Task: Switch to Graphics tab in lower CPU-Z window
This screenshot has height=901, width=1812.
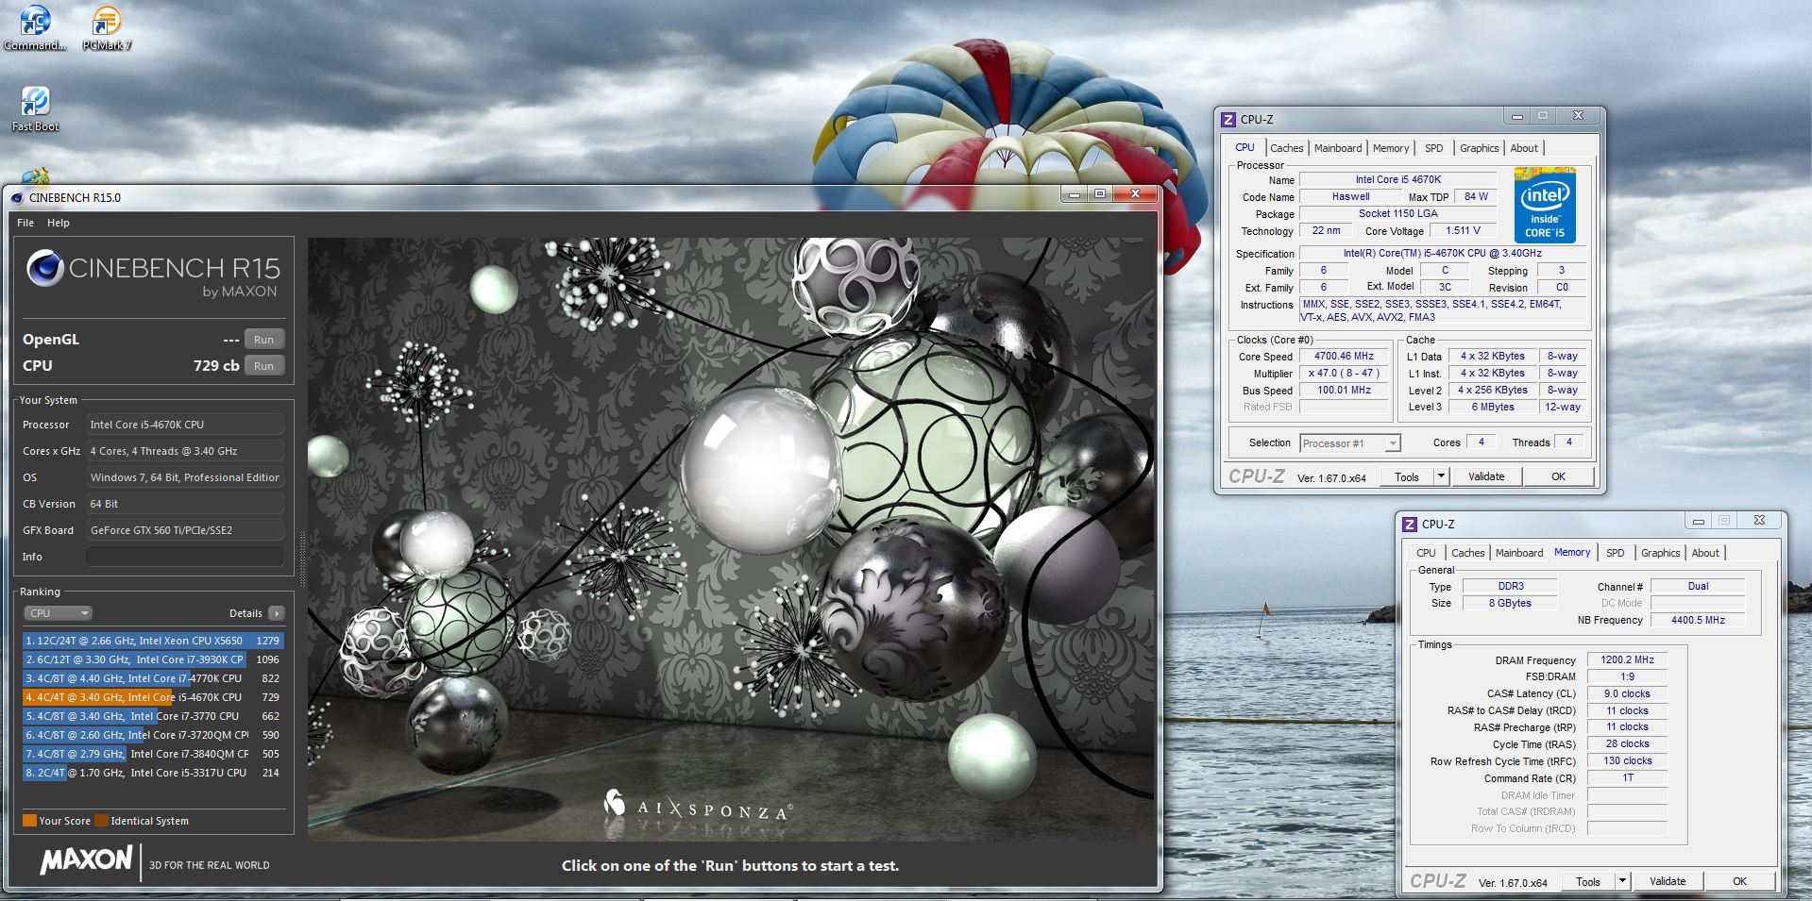Action: (1660, 553)
